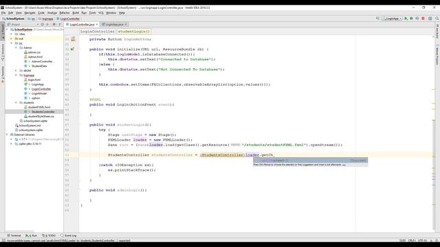Open the Terminal tool window
The height and width of the screenshot is (247, 440).
[x=14, y=235]
